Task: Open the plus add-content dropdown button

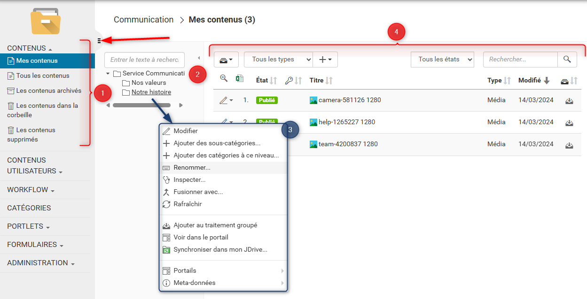Action: 325,60
